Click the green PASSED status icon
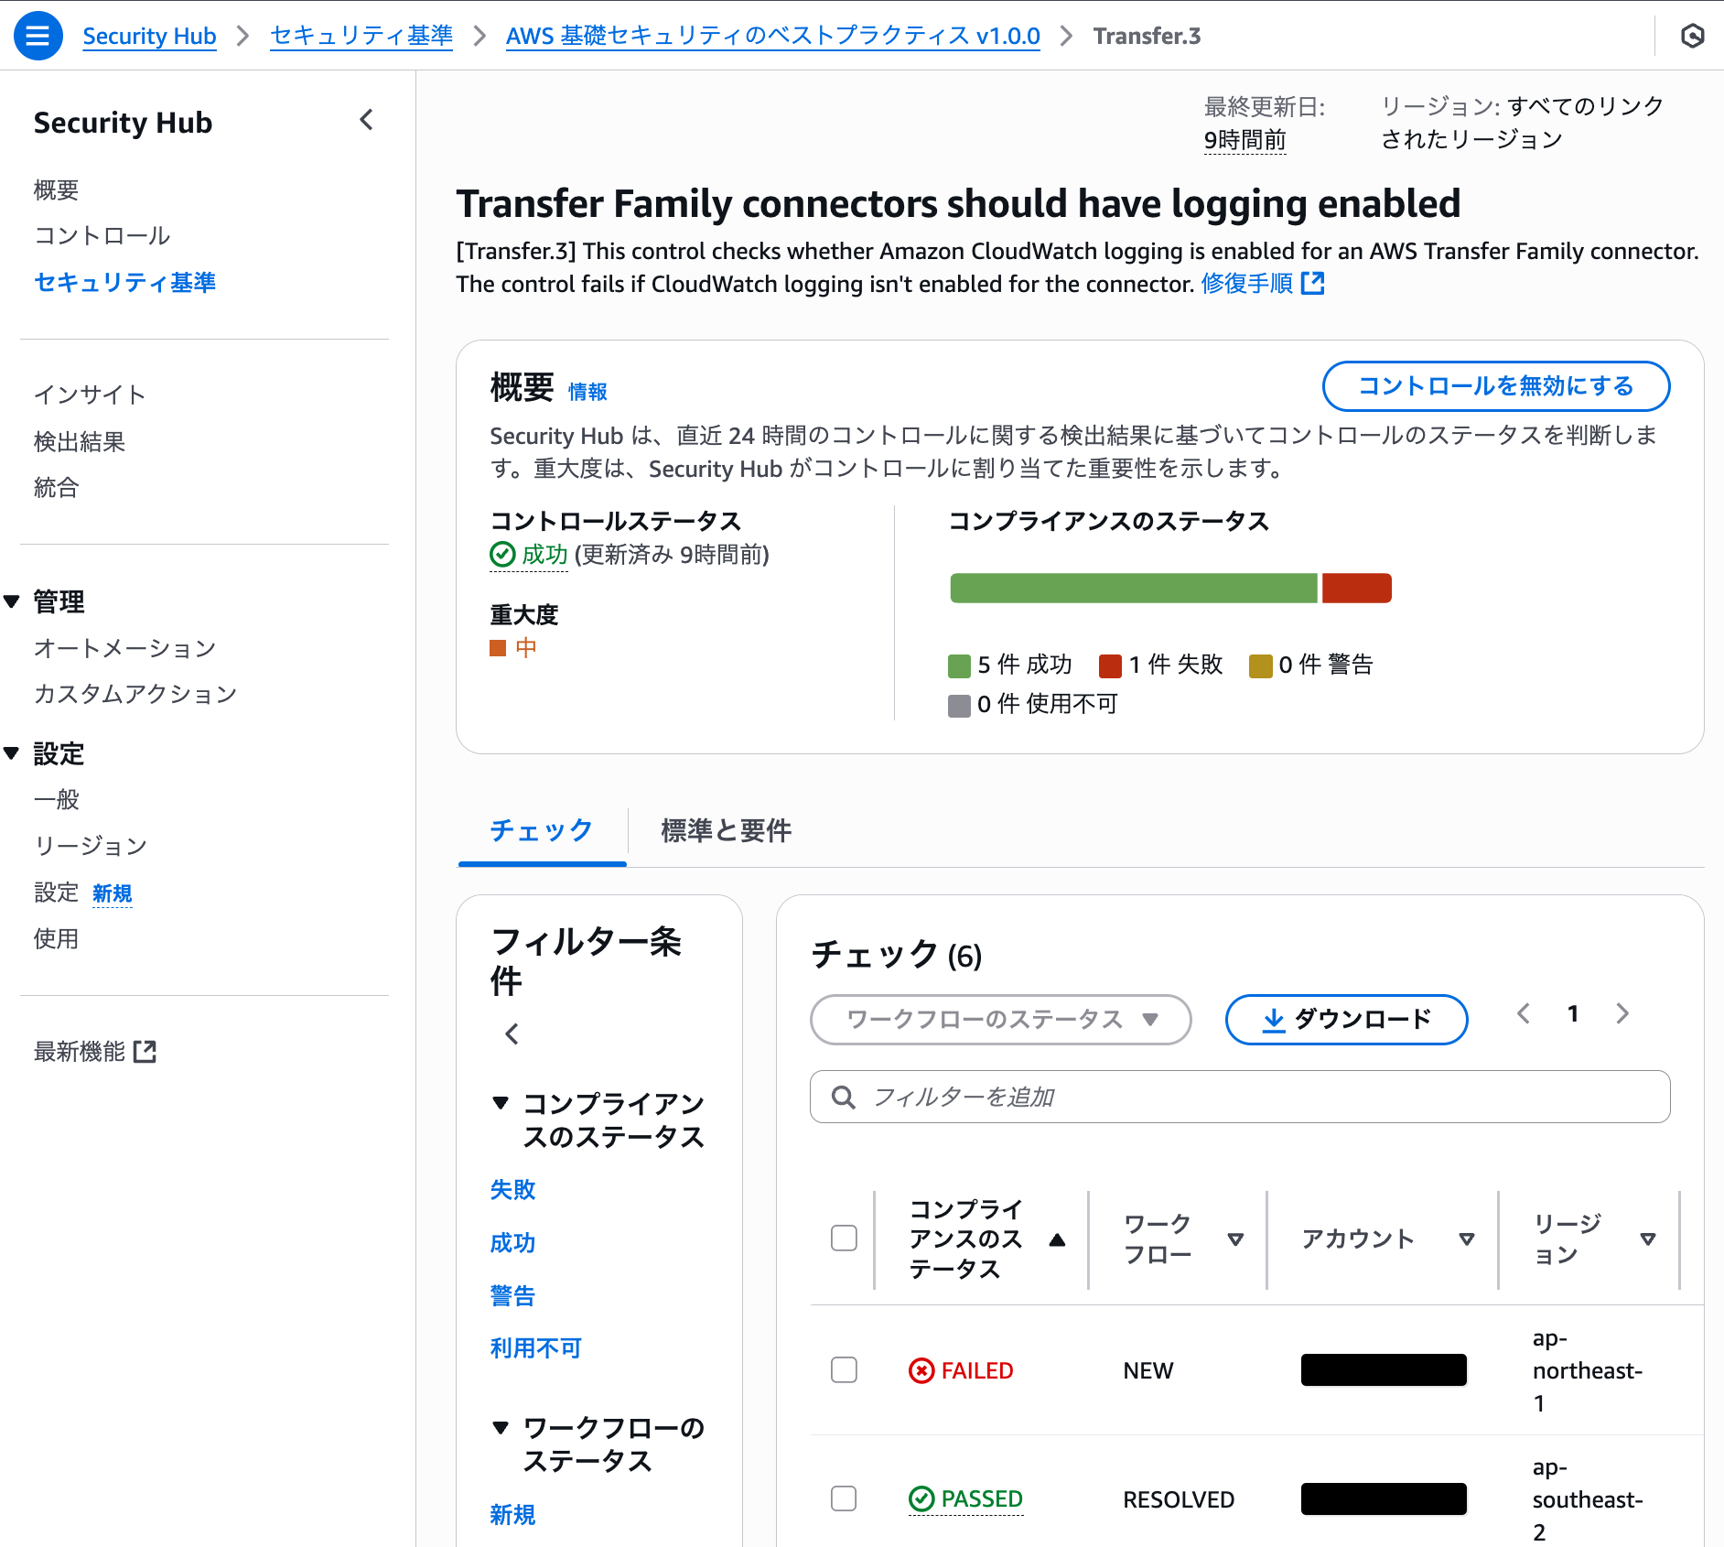 click(x=921, y=1498)
